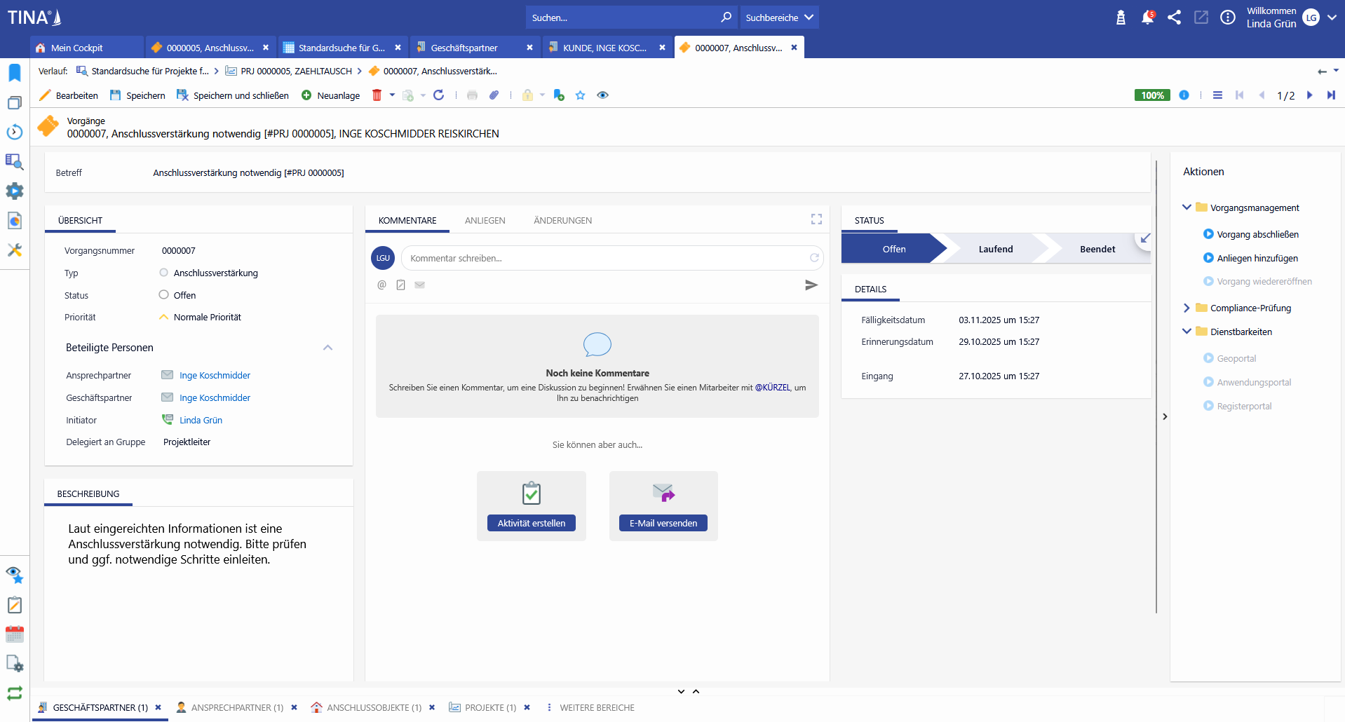This screenshot has height=722, width=1345.
Task: Set status to Beendet
Action: [1097, 249]
